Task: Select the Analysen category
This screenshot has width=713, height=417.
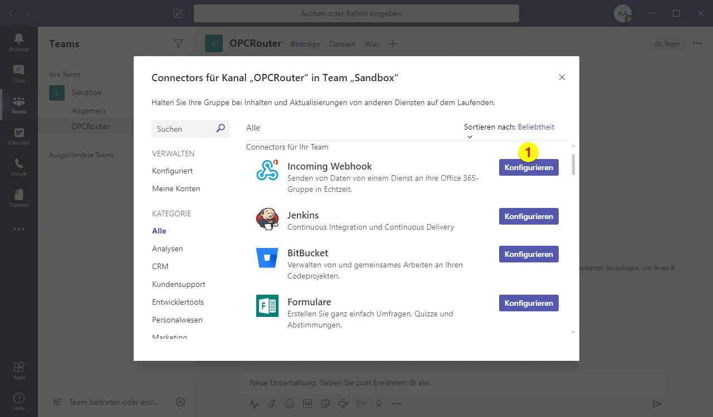Action: [168, 249]
